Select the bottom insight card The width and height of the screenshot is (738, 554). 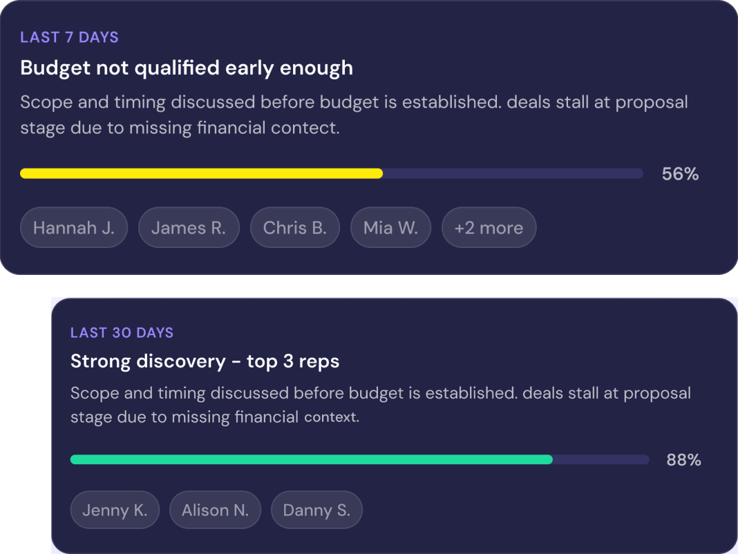(x=394, y=425)
